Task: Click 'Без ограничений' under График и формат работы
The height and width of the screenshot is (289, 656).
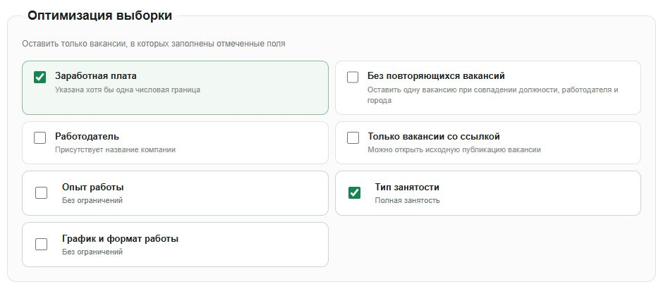Action: 92,252
